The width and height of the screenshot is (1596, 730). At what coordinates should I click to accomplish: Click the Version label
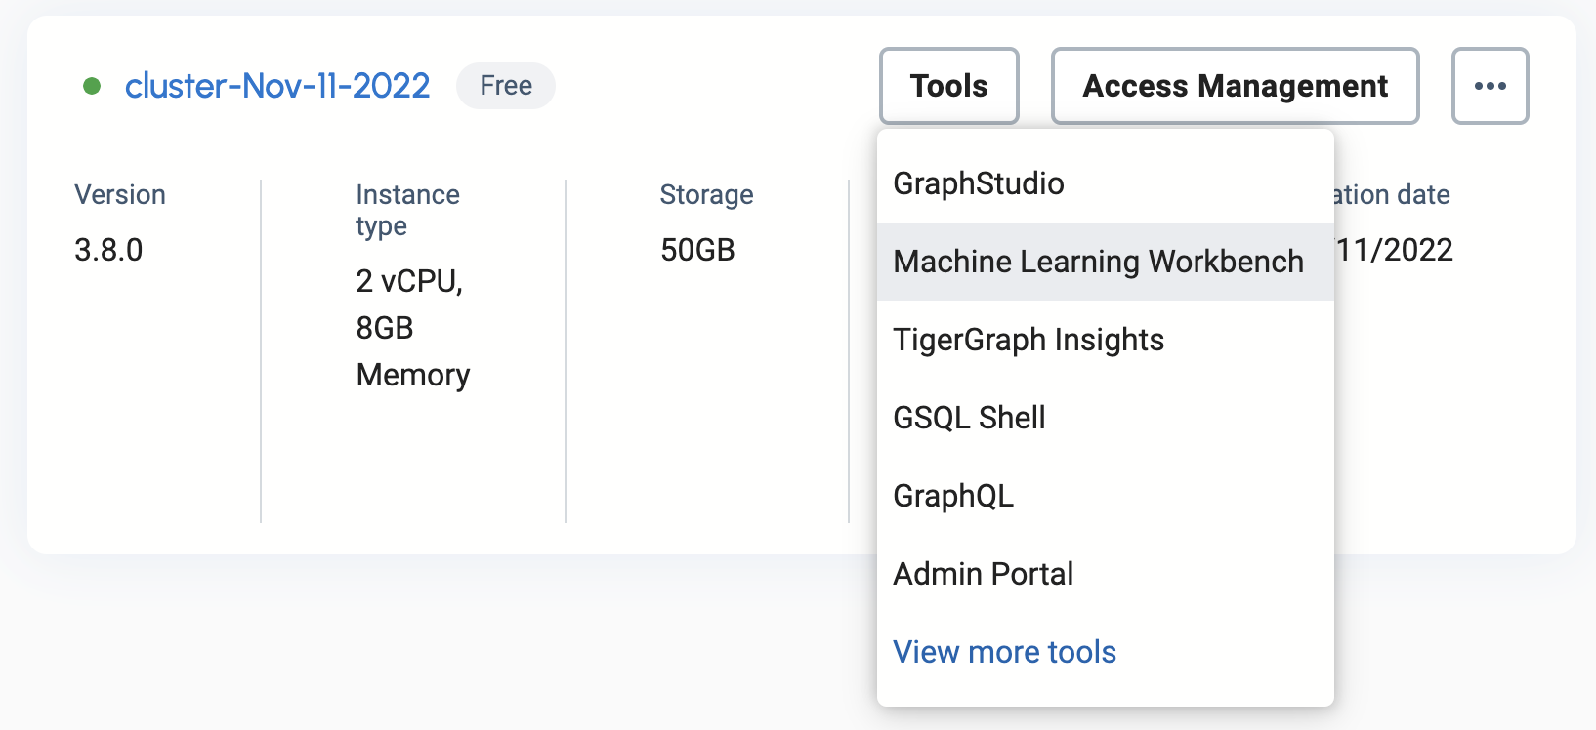(x=120, y=194)
